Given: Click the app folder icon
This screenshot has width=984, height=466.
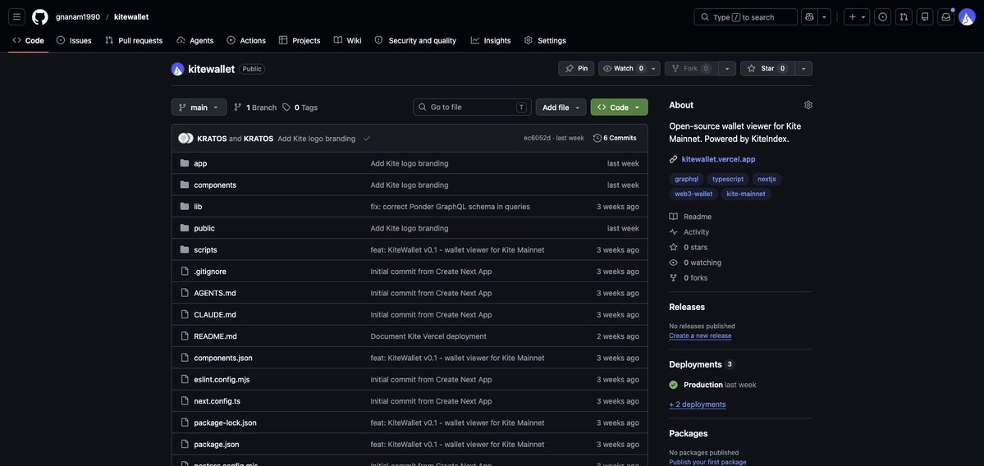Looking at the screenshot, I should tap(185, 163).
